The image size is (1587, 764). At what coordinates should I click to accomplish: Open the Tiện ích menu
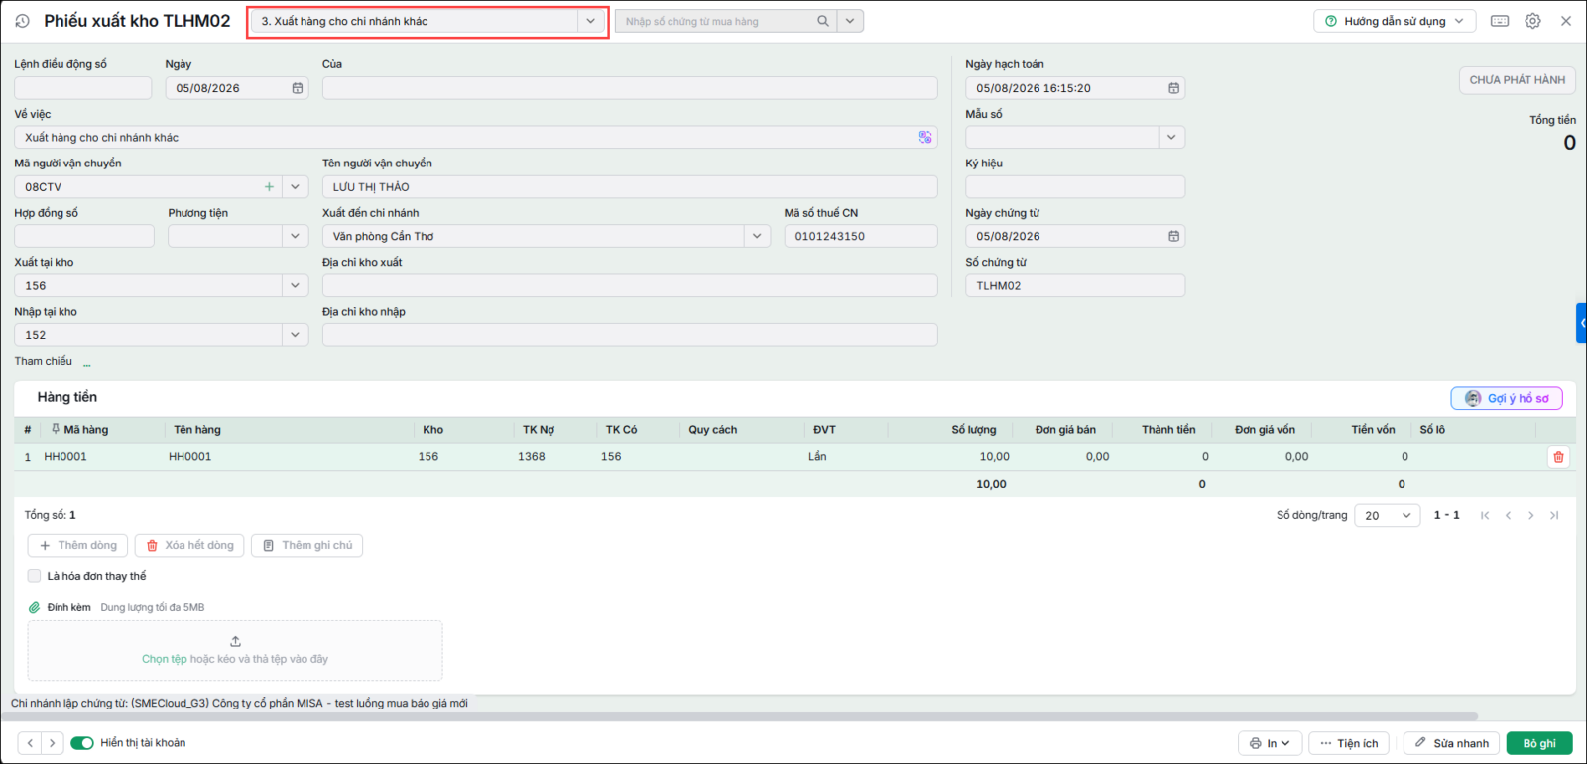click(x=1349, y=743)
